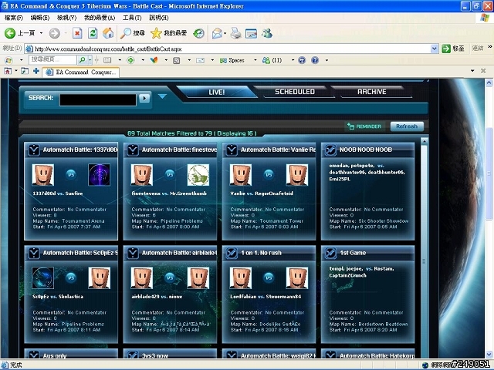Go to the IE Home page icon
The height and width of the screenshot is (370, 494).
108,33
